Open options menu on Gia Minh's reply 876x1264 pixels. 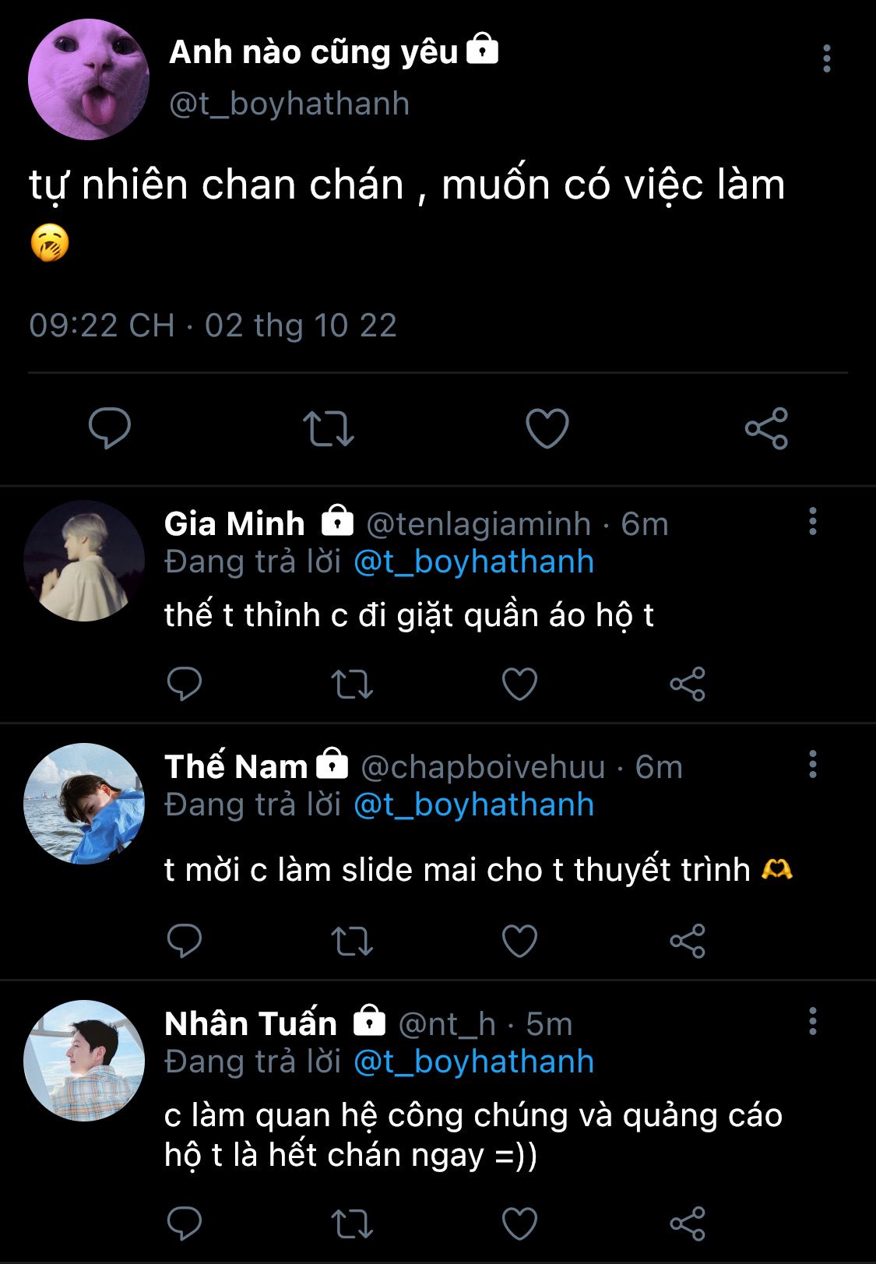click(x=812, y=521)
